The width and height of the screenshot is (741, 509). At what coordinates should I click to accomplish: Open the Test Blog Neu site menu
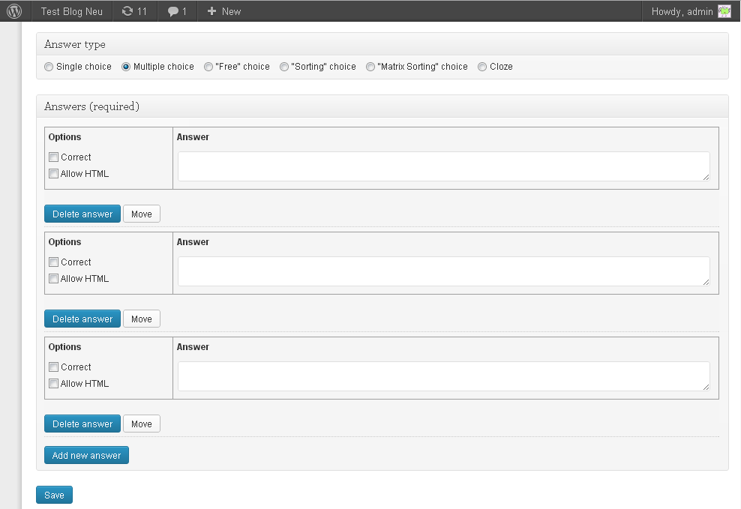(x=72, y=11)
